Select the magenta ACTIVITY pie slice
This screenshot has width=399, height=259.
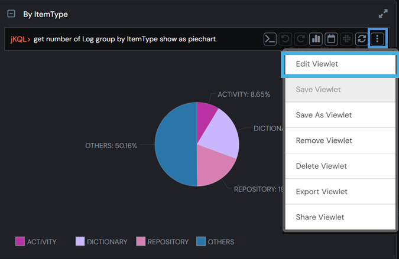coord(205,119)
